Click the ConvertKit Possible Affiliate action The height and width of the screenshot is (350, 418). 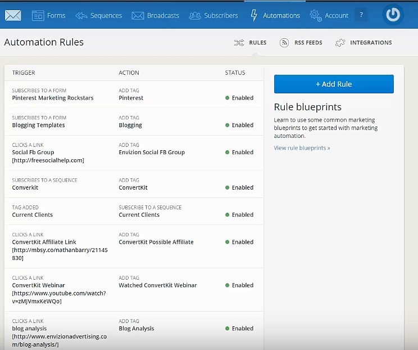point(156,242)
